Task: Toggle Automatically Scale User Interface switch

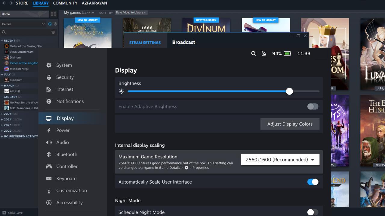Action: pos(313,182)
